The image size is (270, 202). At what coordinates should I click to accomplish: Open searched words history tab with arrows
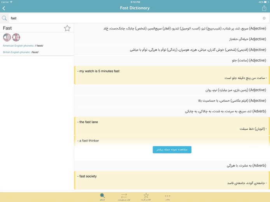pos(124,197)
